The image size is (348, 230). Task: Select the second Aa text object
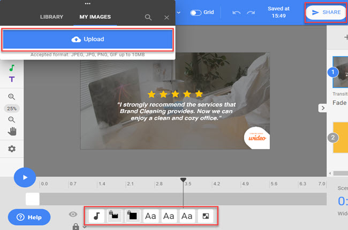coord(169,216)
